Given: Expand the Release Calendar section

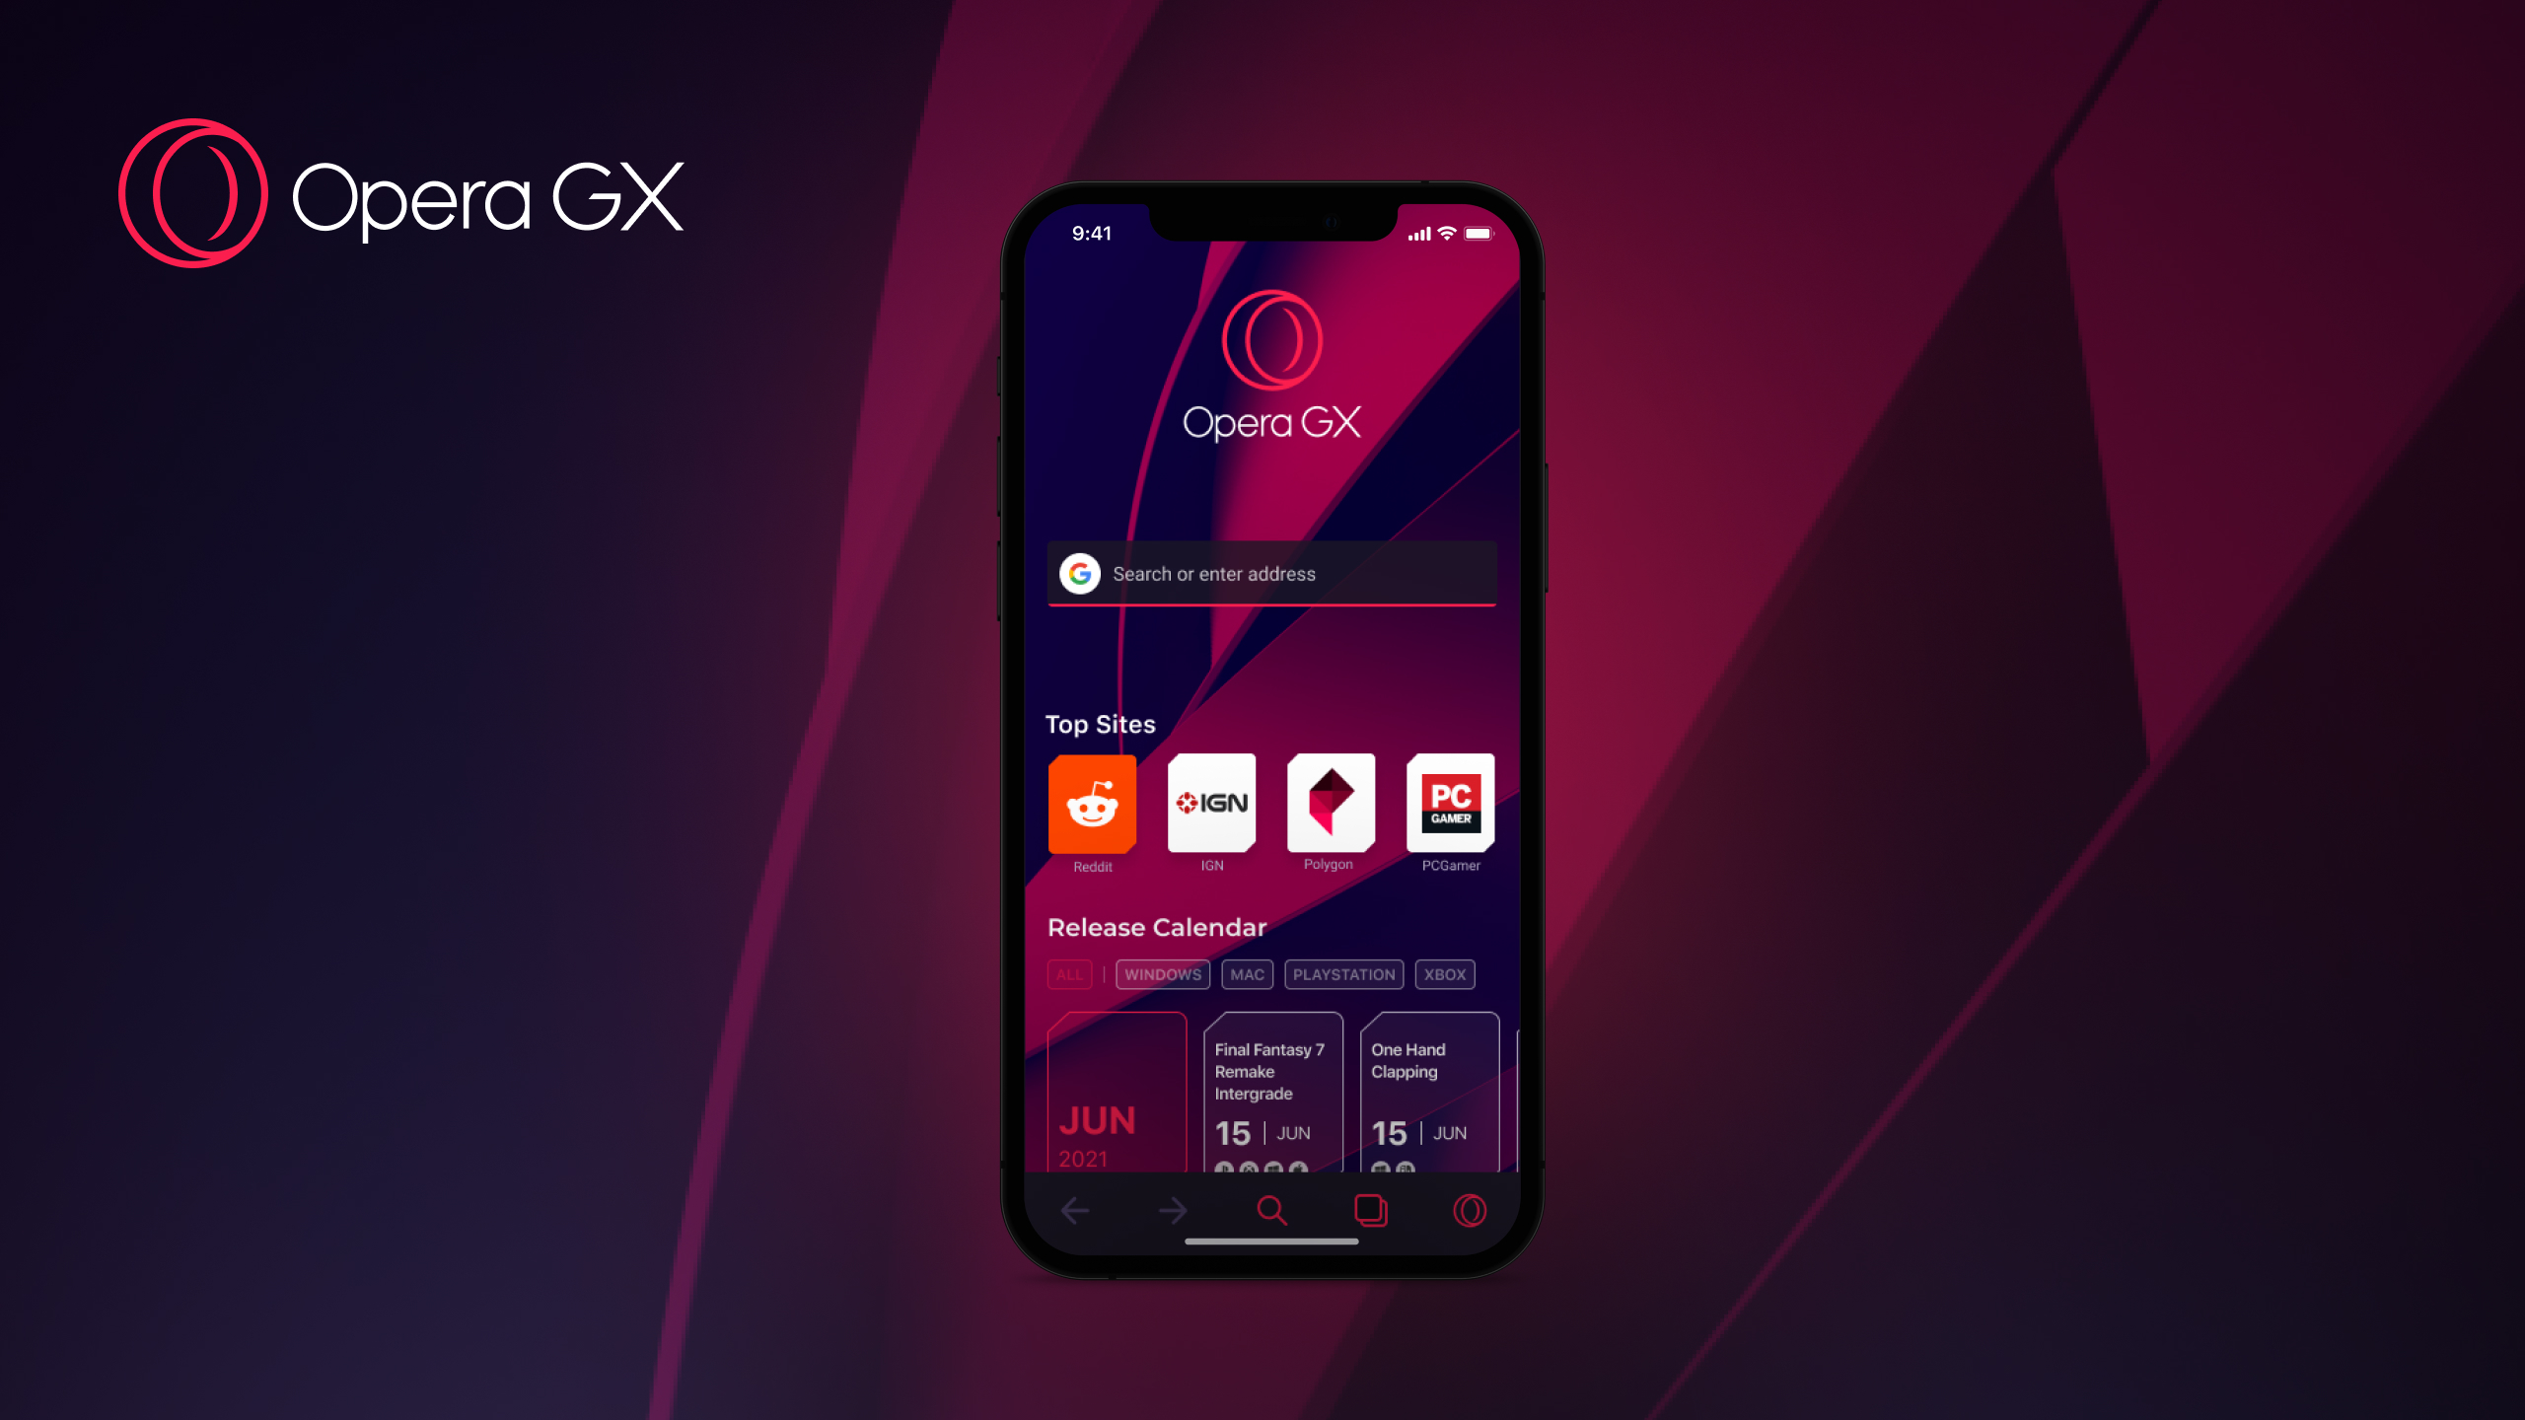Looking at the screenshot, I should click(x=1157, y=928).
